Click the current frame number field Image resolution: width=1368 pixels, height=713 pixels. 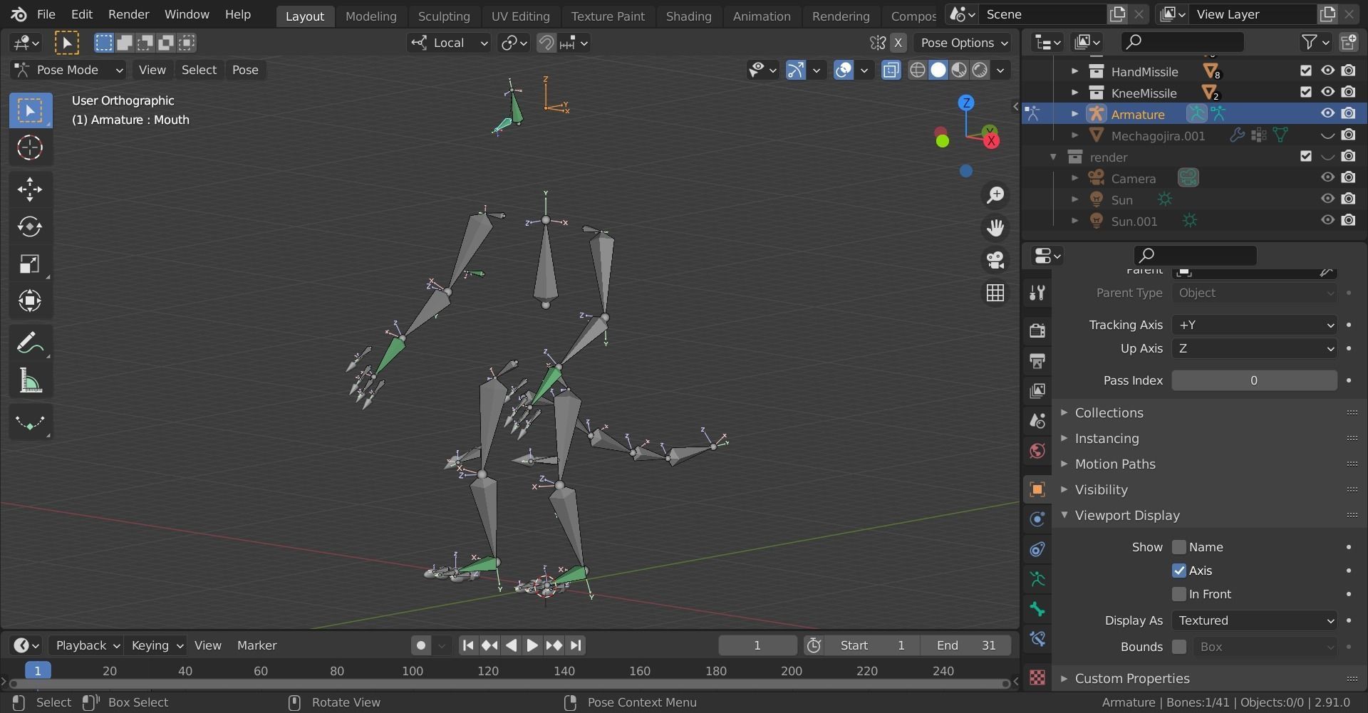757,645
